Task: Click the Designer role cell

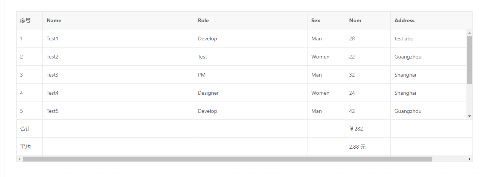Action: tap(208, 93)
